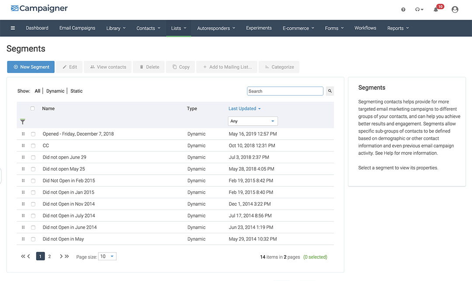Sort by Name column header
472x281 pixels.
click(48, 109)
